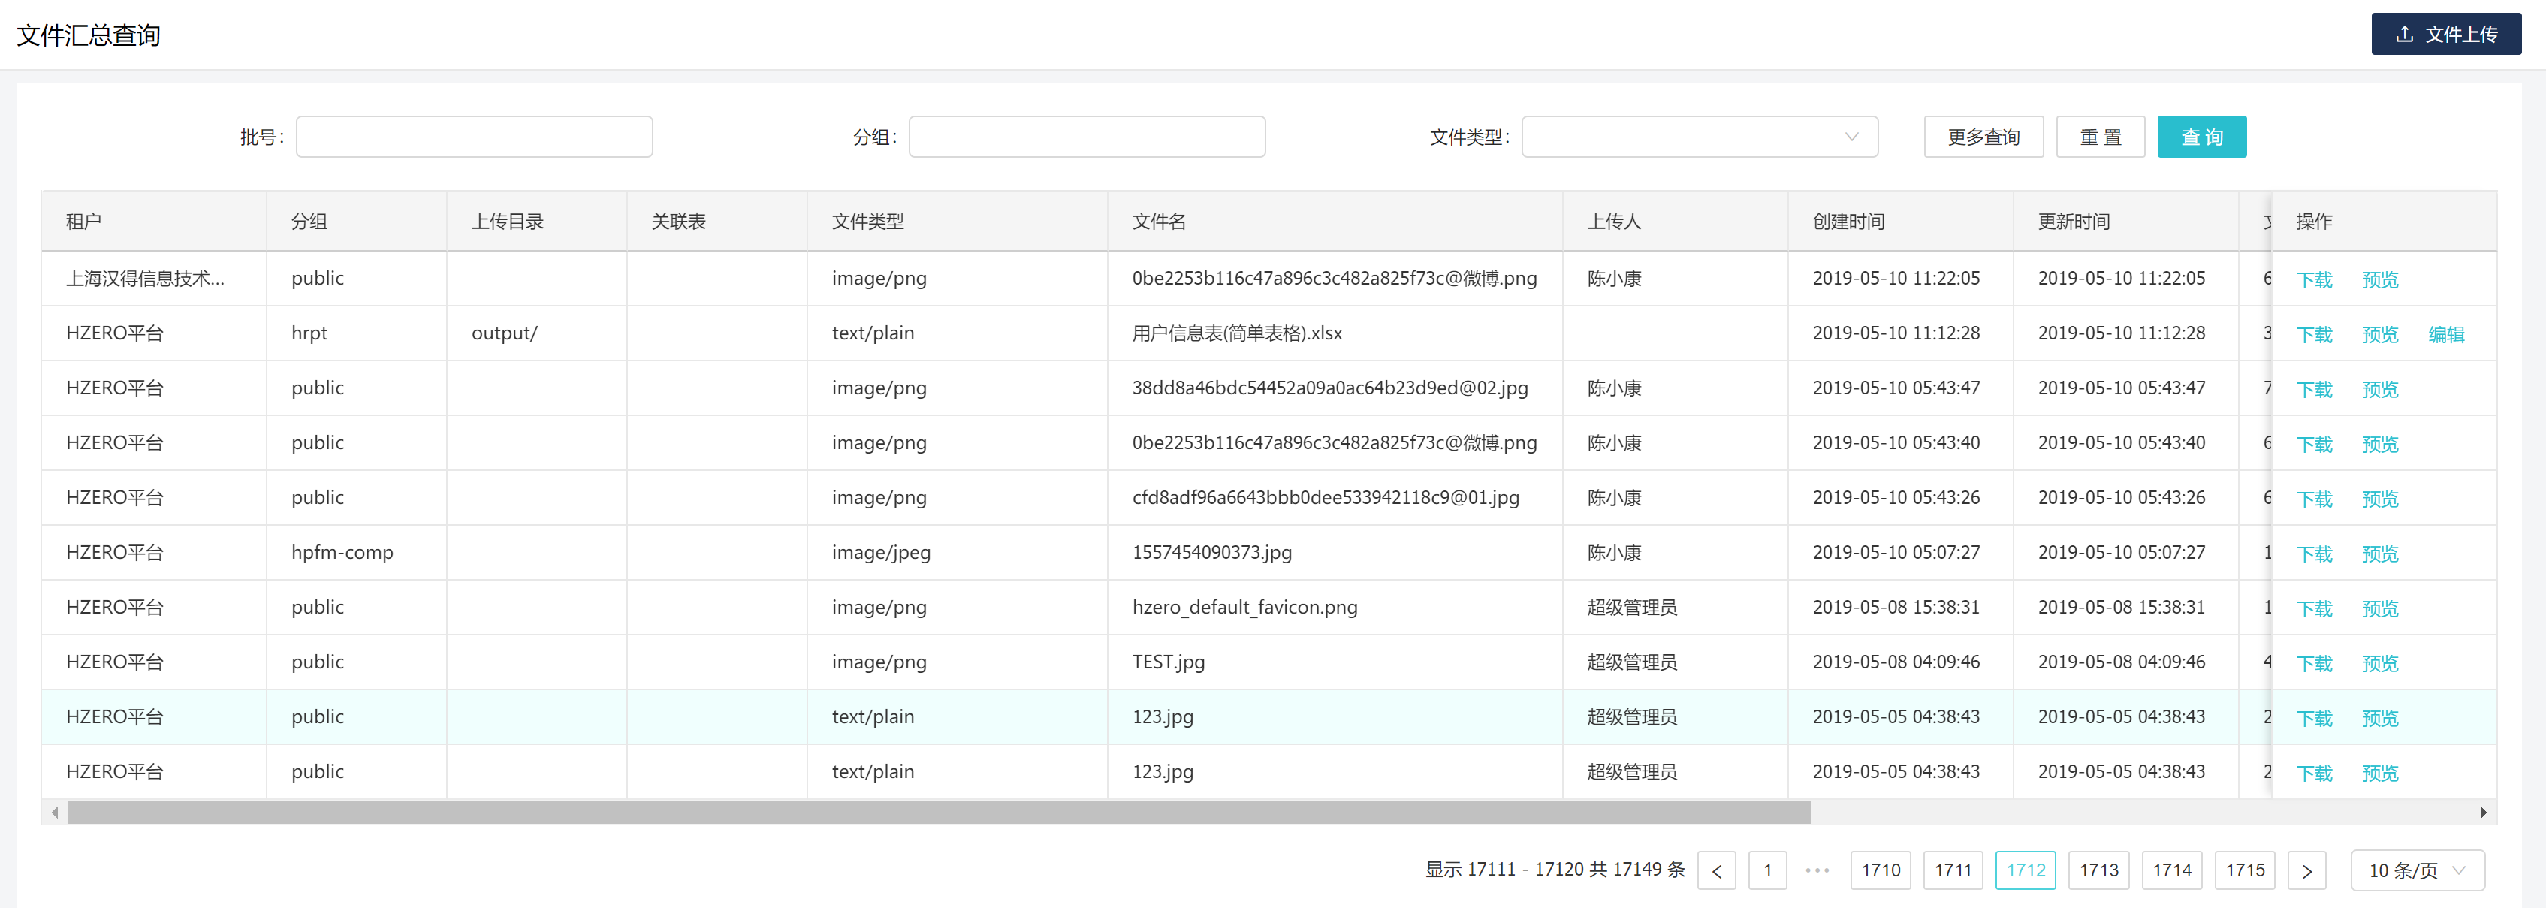Click creation time 2019-05-10 05:07:27
2546x908 pixels.
pyautogui.click(x=1896, y=552)
